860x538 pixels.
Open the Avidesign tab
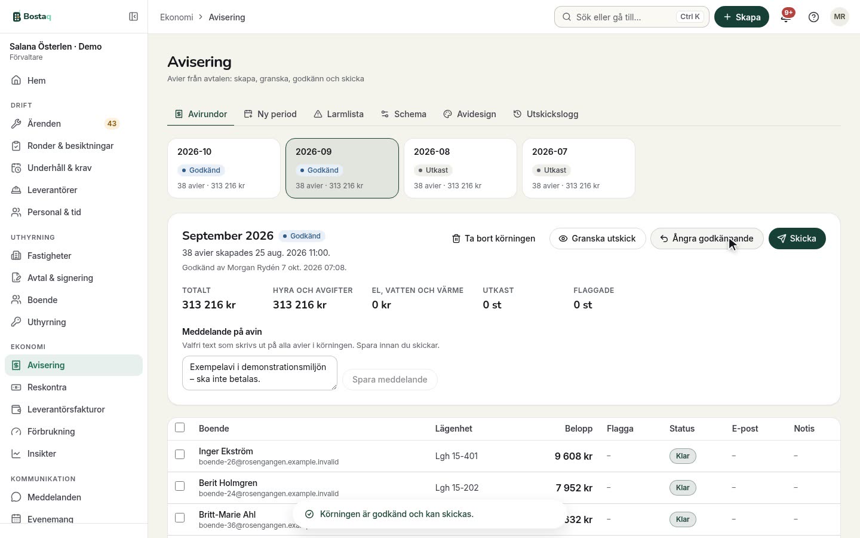470,114
